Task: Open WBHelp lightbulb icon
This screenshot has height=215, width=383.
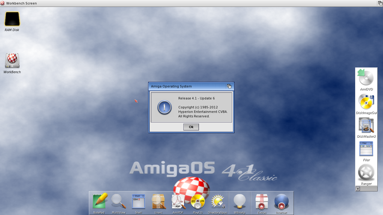Action: click(x=240, y=201)
